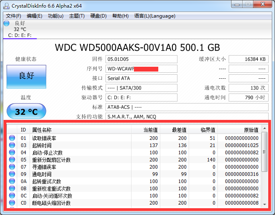Select the attribute name 读取错误率
Screen dimensions: 275x215
point(44,138)
